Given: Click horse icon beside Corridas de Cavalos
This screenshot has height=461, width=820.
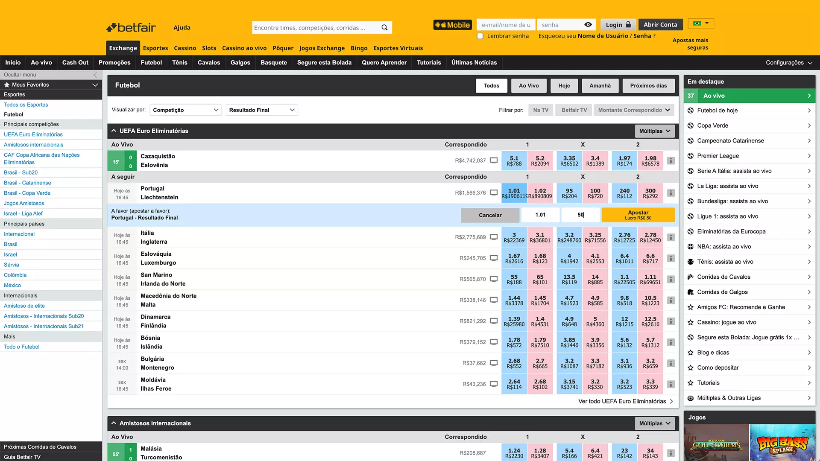Looking at the screenshot, I should tap(691, 277).
